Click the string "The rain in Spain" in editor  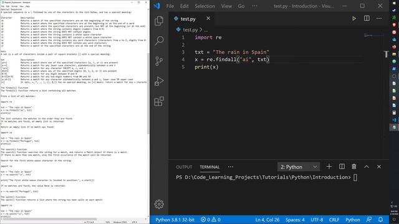(241, 52)
